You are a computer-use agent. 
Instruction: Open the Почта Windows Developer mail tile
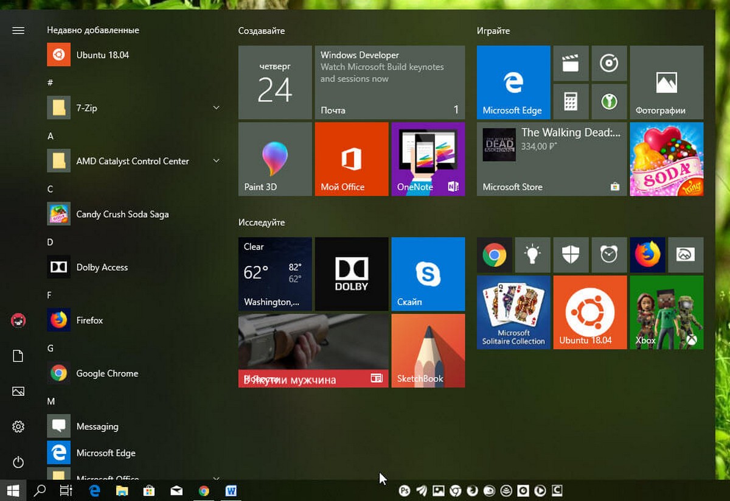(x=390, y=82)
